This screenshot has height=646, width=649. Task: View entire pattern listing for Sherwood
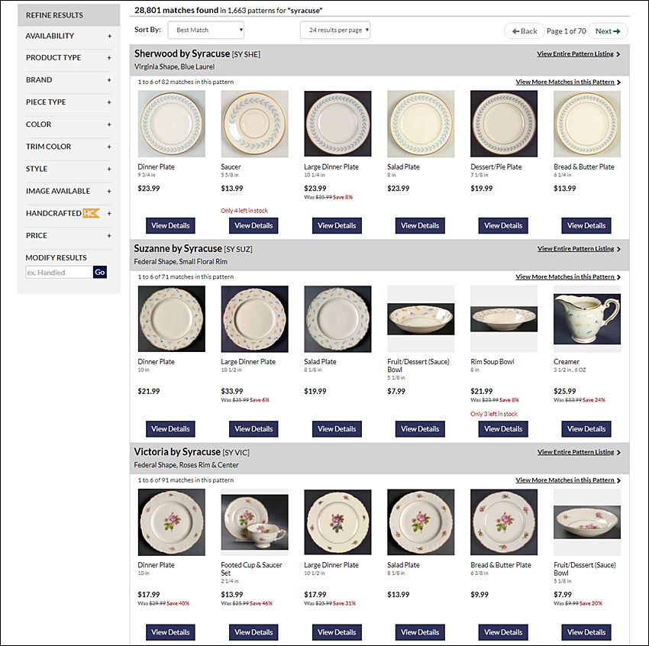(579, 53)
